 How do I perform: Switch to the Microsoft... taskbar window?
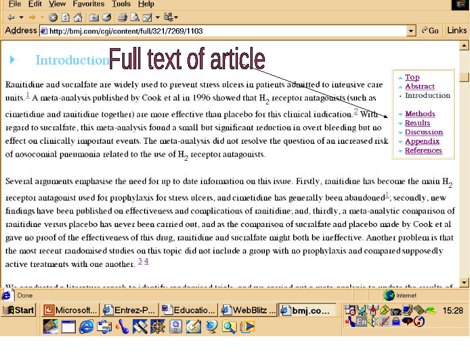click(70, 310)
